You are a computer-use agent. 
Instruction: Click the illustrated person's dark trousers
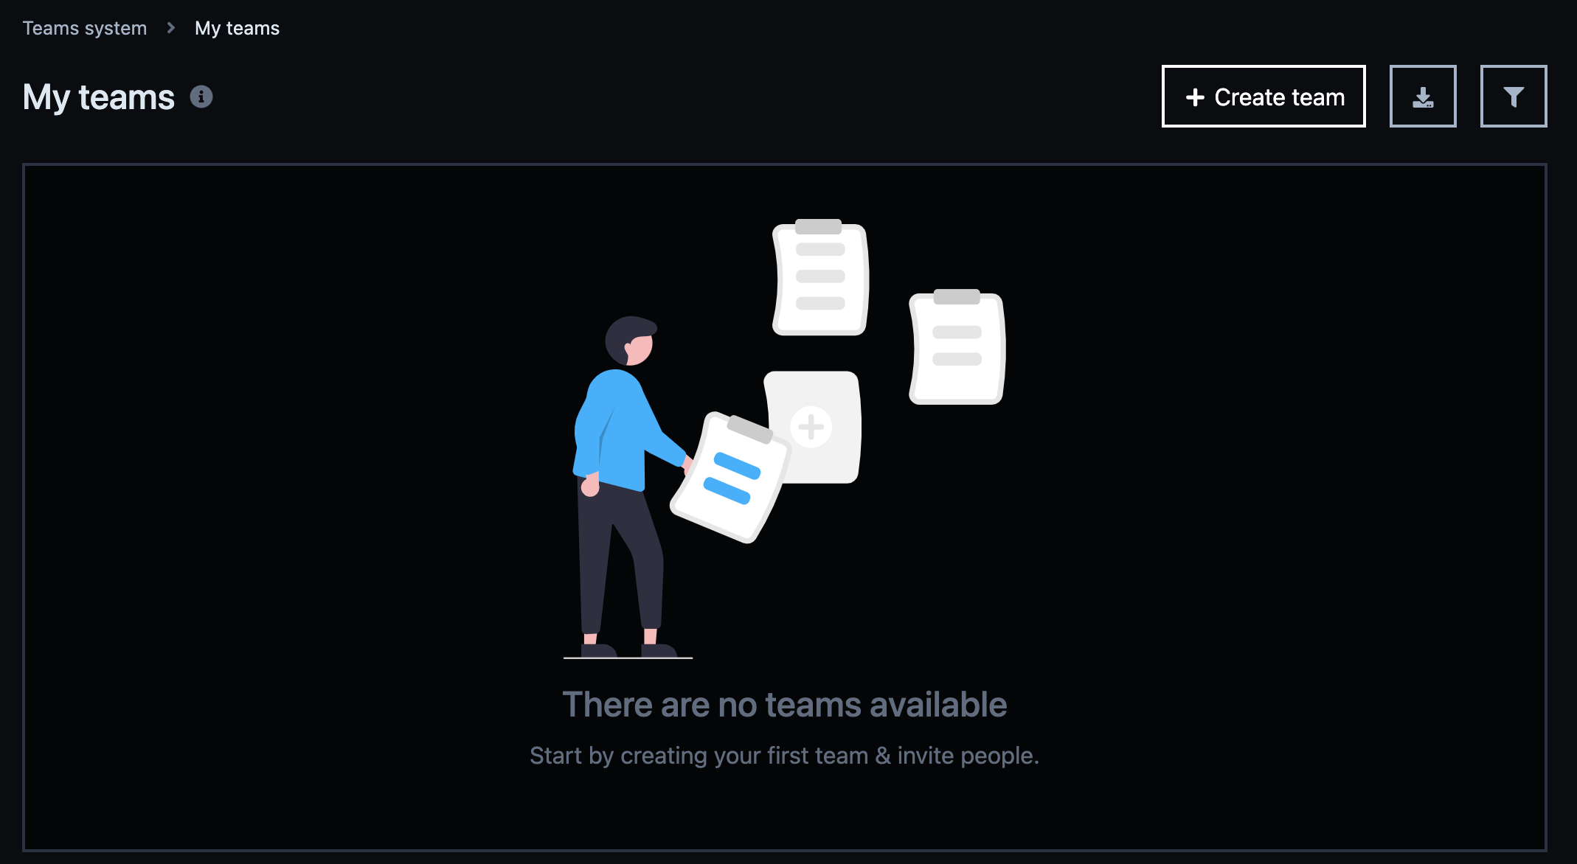tap(618, 560)
